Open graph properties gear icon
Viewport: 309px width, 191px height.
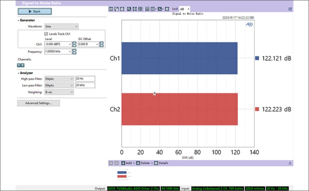coord(167,9)
